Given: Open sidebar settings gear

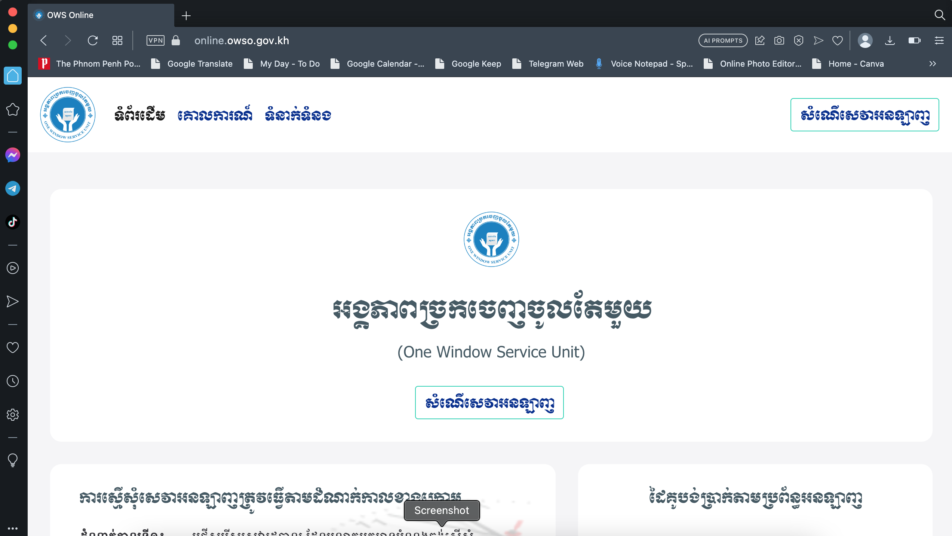Looking at the screenshot, I should [13, 415].
